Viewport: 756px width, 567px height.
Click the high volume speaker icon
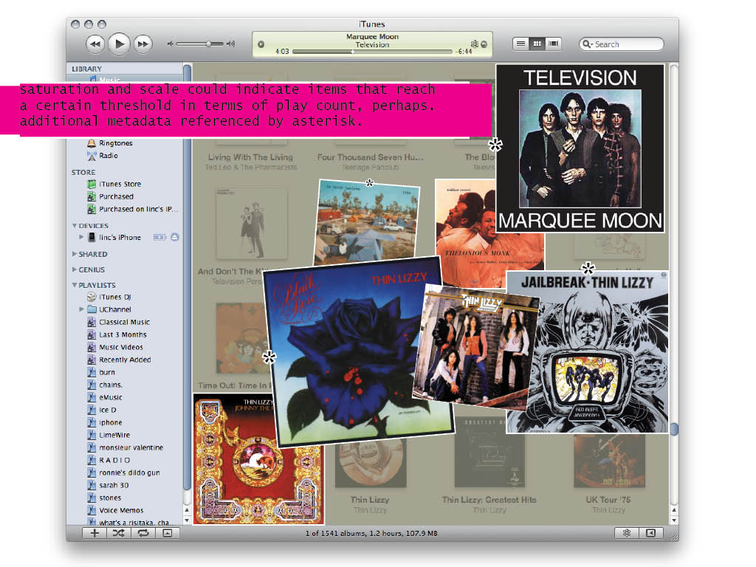[x=231, y=44]
